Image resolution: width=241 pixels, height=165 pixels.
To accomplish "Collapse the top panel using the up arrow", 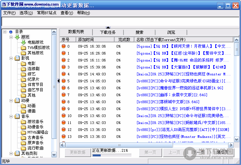I will point(108,27).
